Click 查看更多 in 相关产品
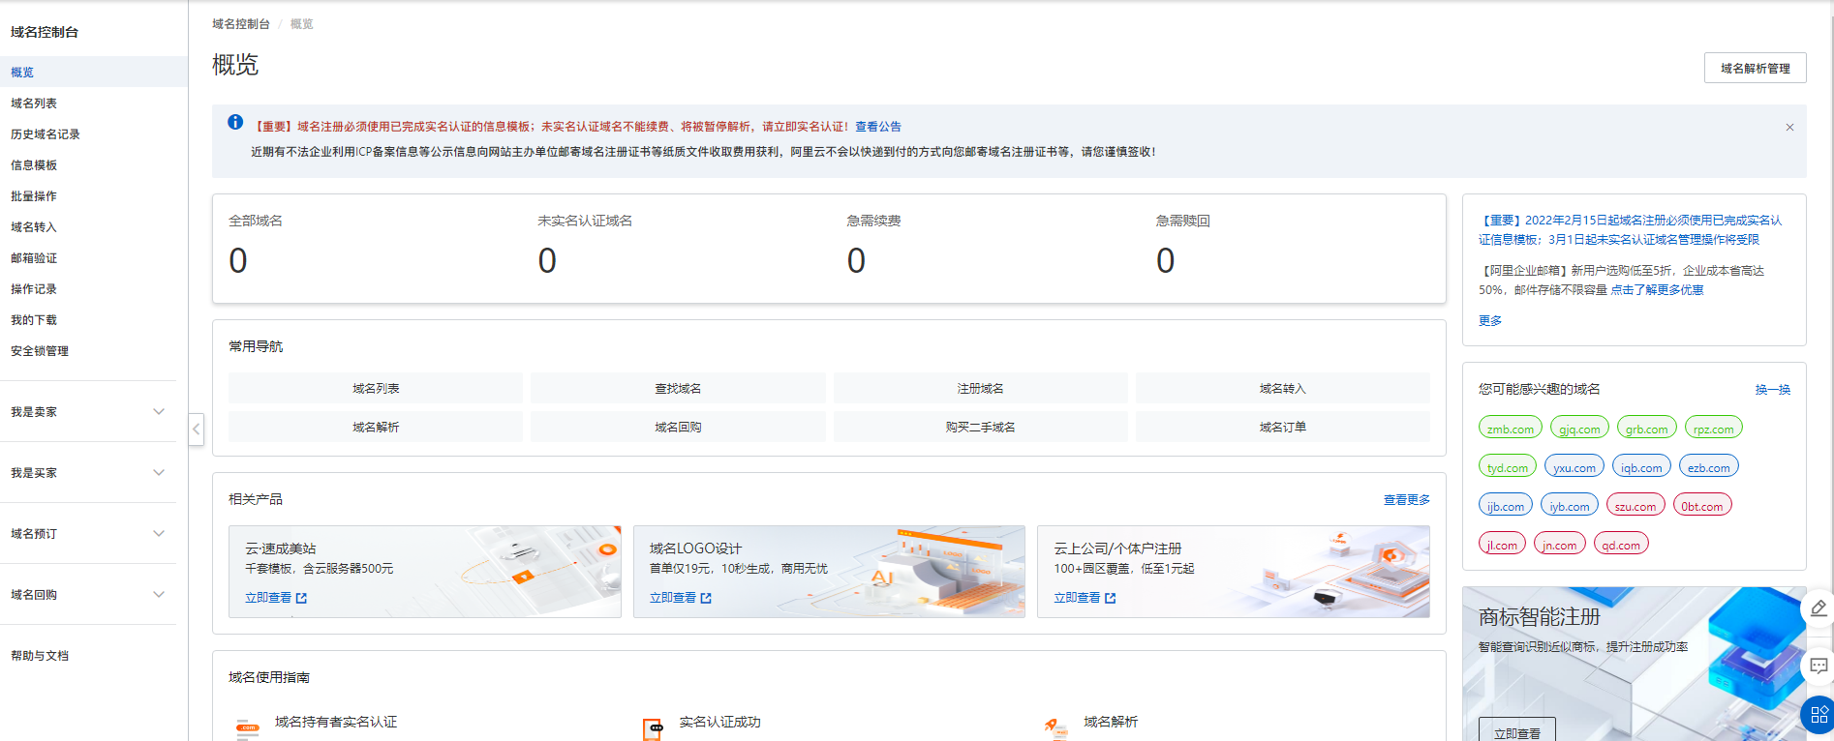 pos(1406,500)
